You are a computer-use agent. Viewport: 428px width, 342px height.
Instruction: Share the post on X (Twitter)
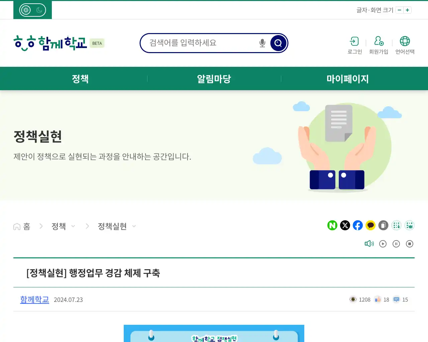coord(345,225)
